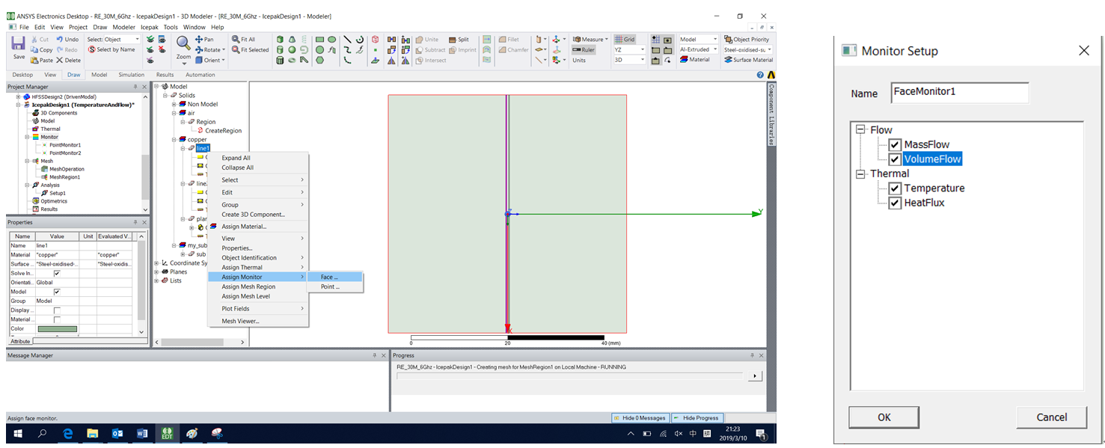Click the Undo arrow icon
The image size is (1105, 448).
60,40
